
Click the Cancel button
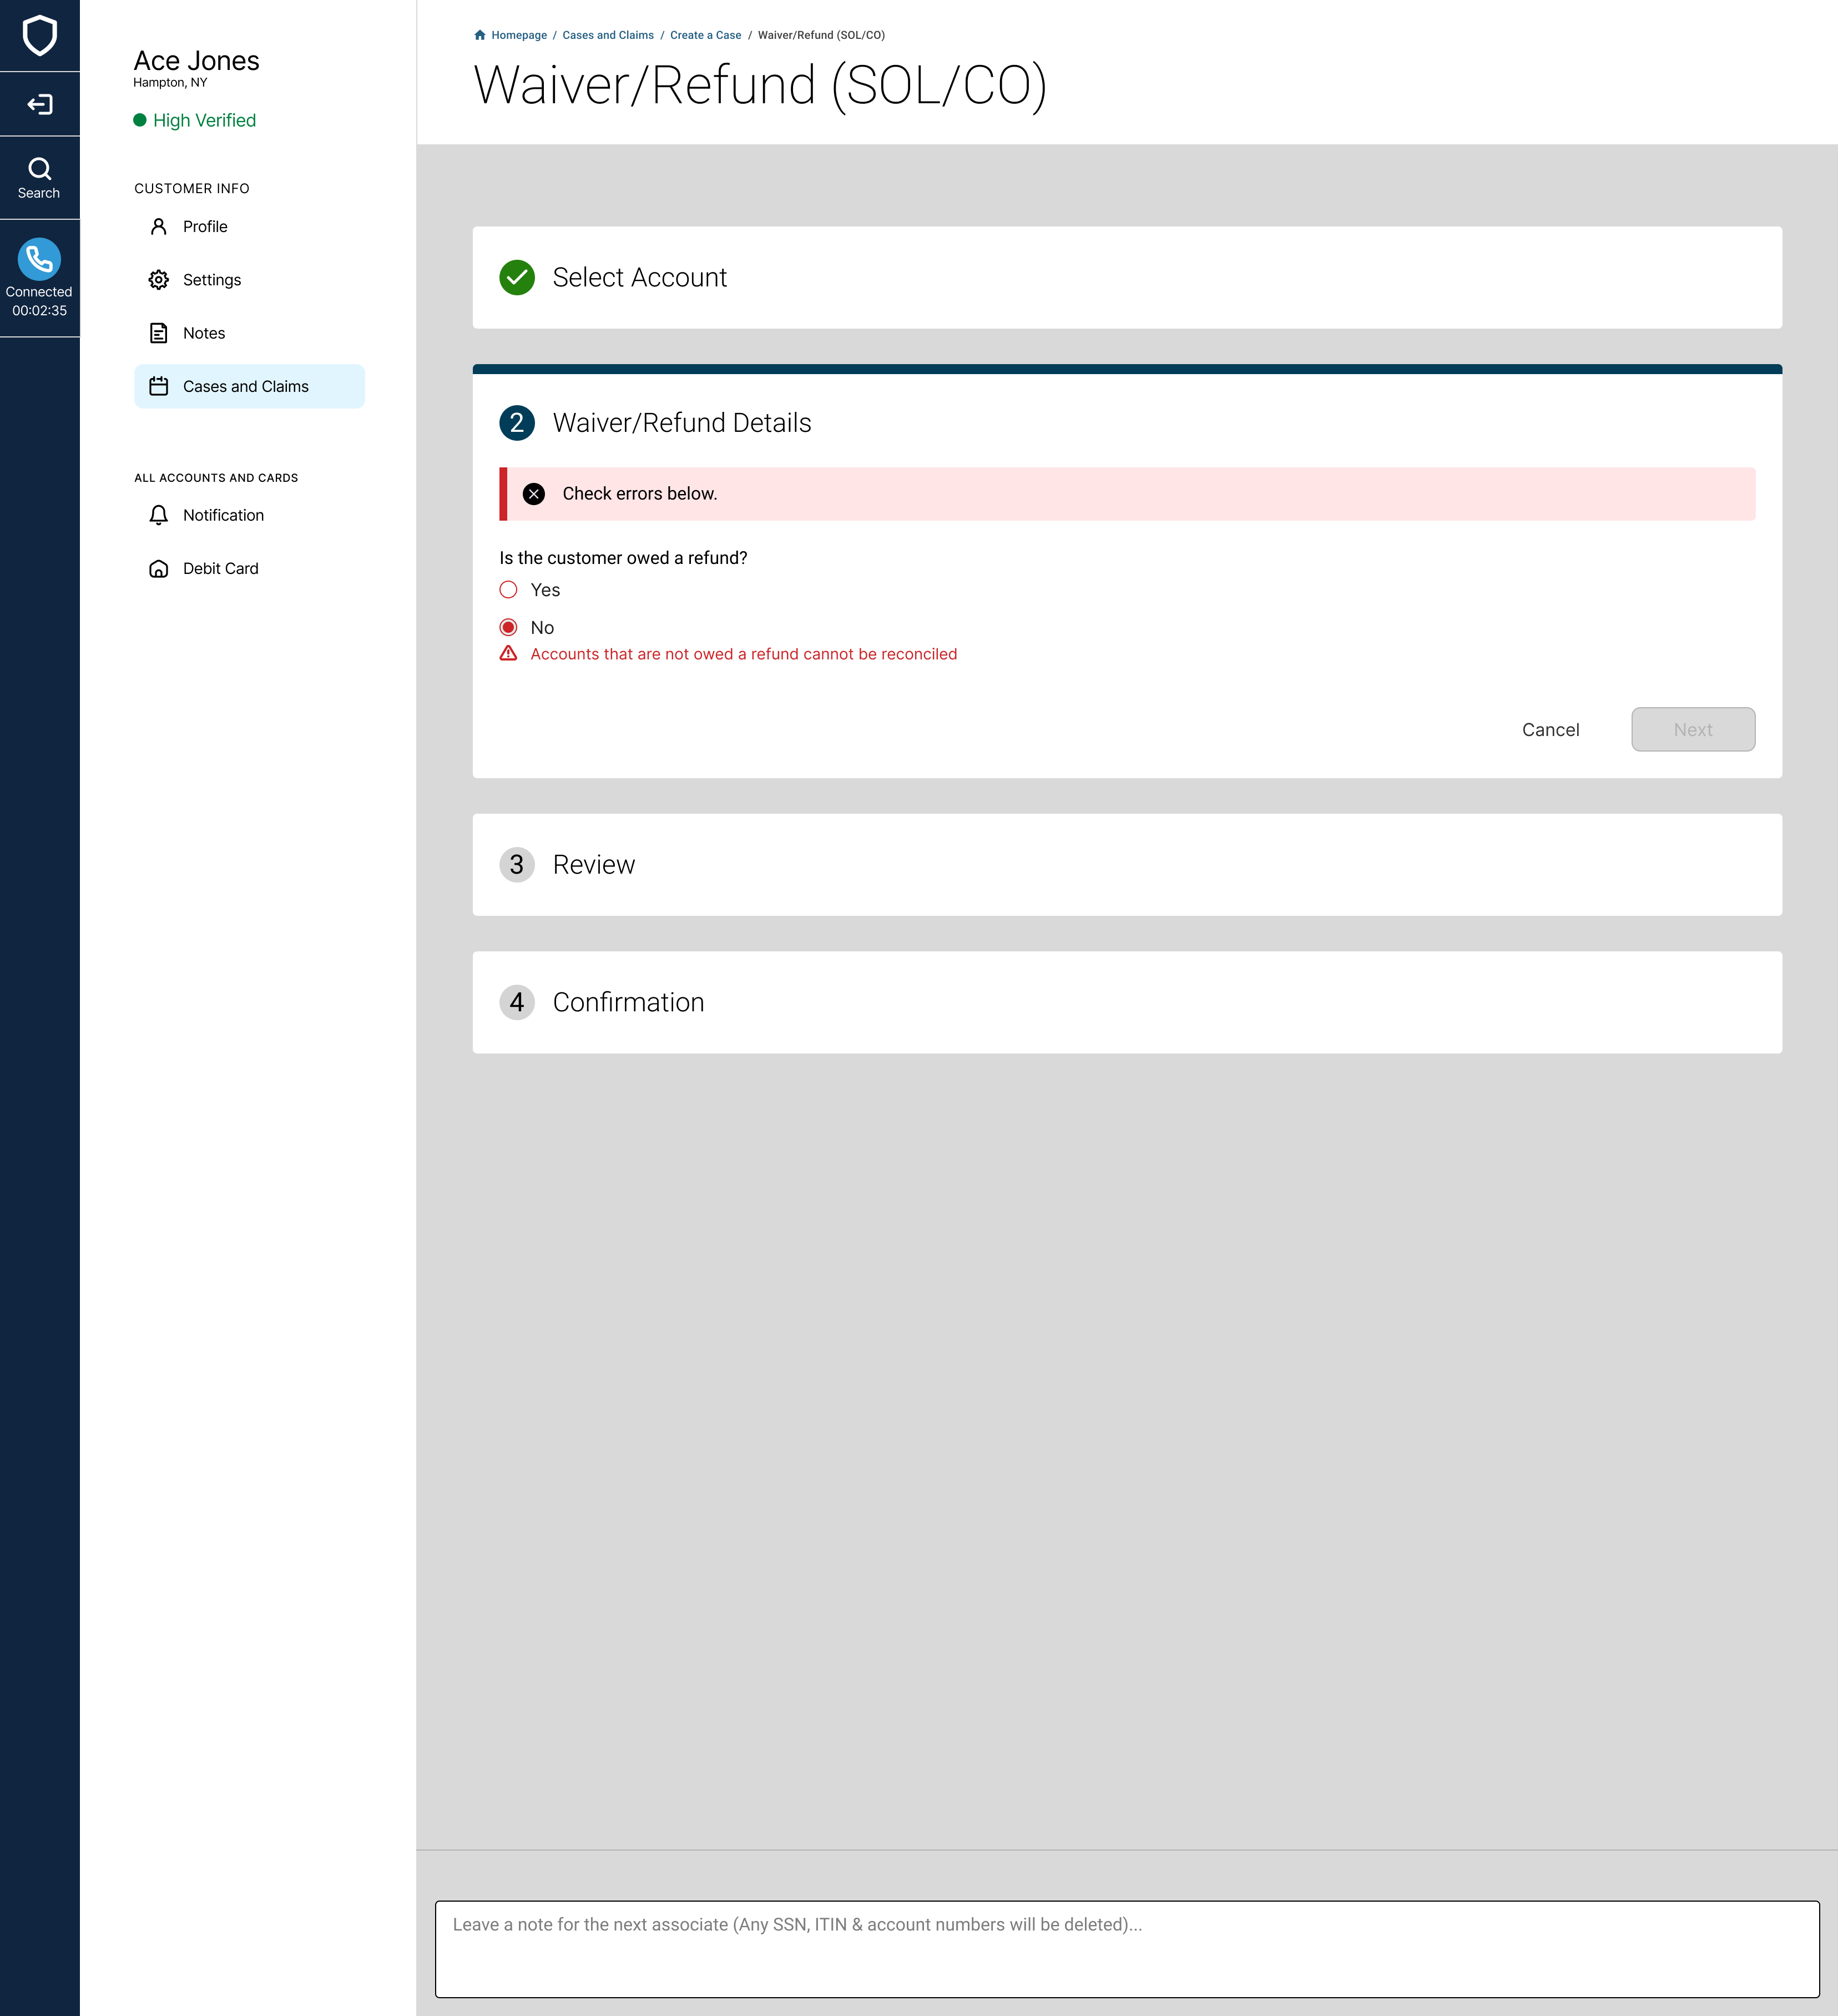coord(1550,730)
